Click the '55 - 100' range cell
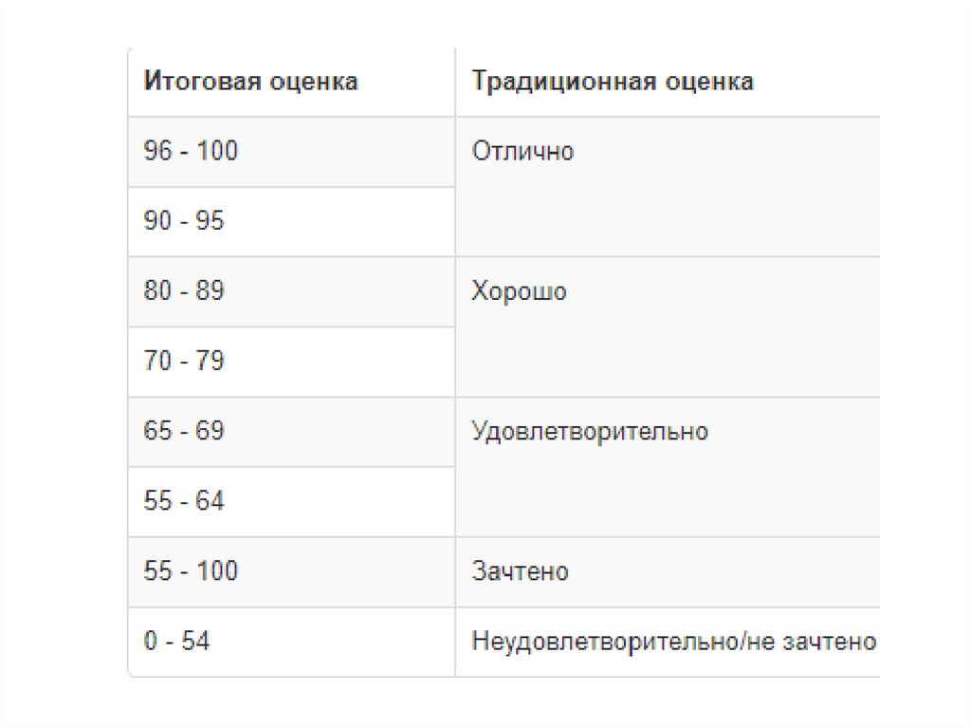This screenshot has width=971, height=728. point(191,571)
